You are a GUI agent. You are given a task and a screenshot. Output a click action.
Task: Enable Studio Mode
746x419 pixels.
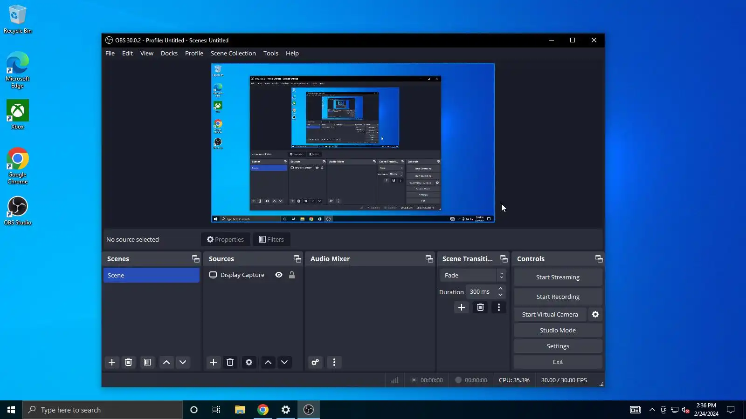tap(558, 330)
